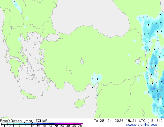Select the "UTC" label
The width and height of the screenshot is (164, 127).
pos(142,121)
